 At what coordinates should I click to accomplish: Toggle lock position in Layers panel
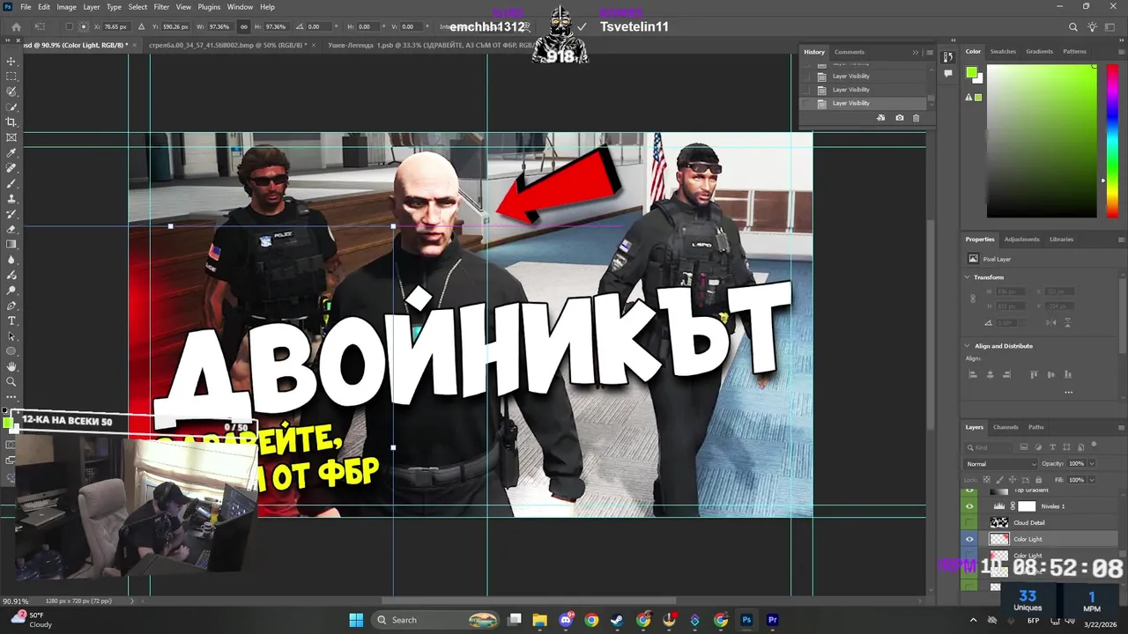1012,480
